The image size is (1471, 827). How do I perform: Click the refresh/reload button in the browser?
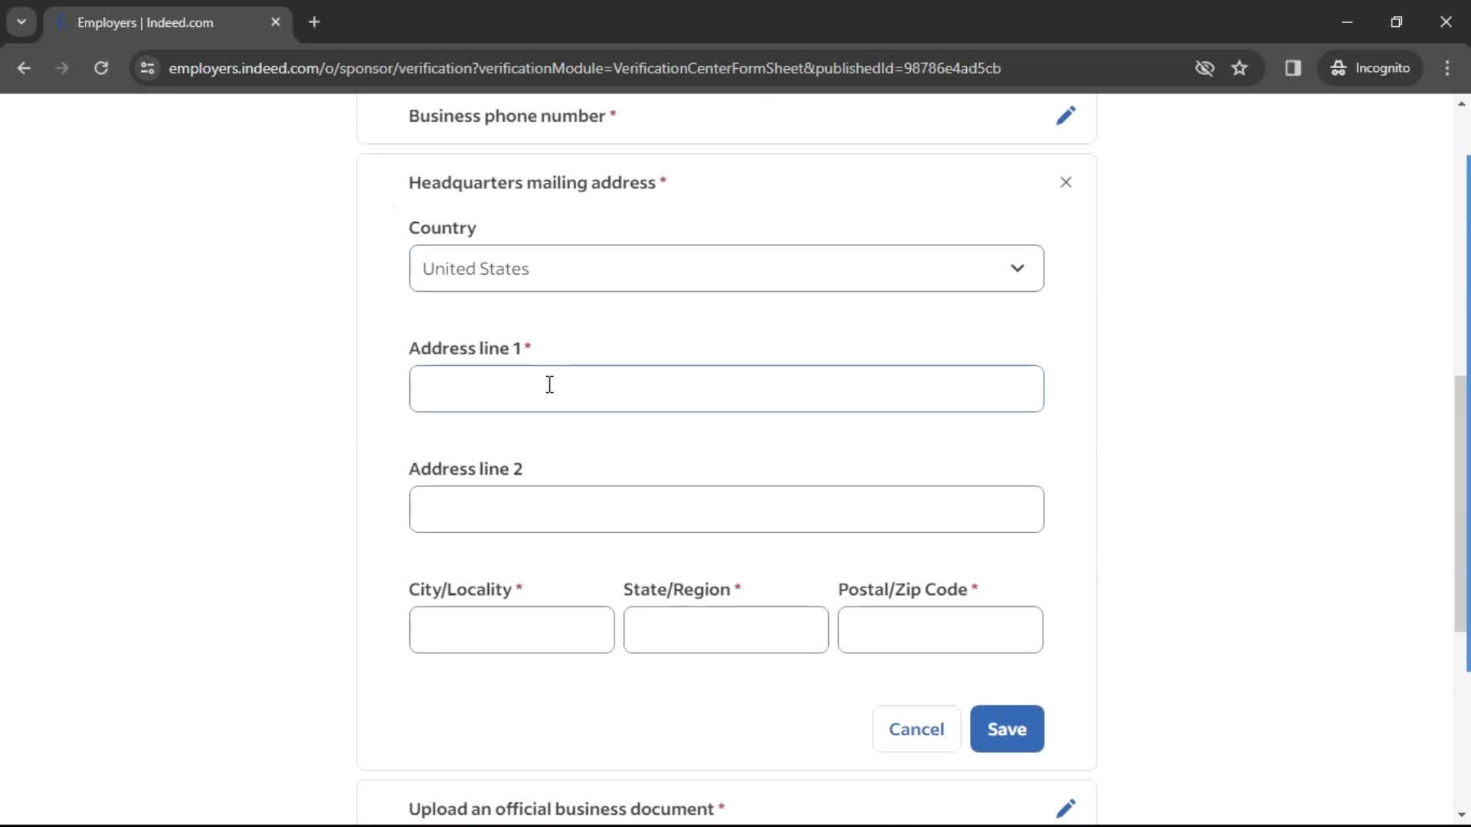pos(101,67)
